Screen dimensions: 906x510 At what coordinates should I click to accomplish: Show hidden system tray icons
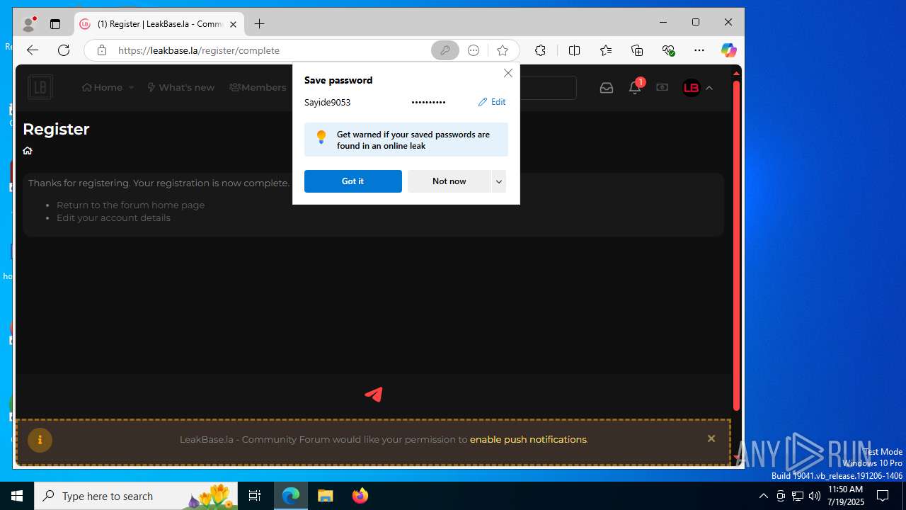tap(763, 496)
